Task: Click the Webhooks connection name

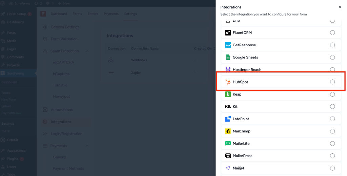Action: [139, 60]
